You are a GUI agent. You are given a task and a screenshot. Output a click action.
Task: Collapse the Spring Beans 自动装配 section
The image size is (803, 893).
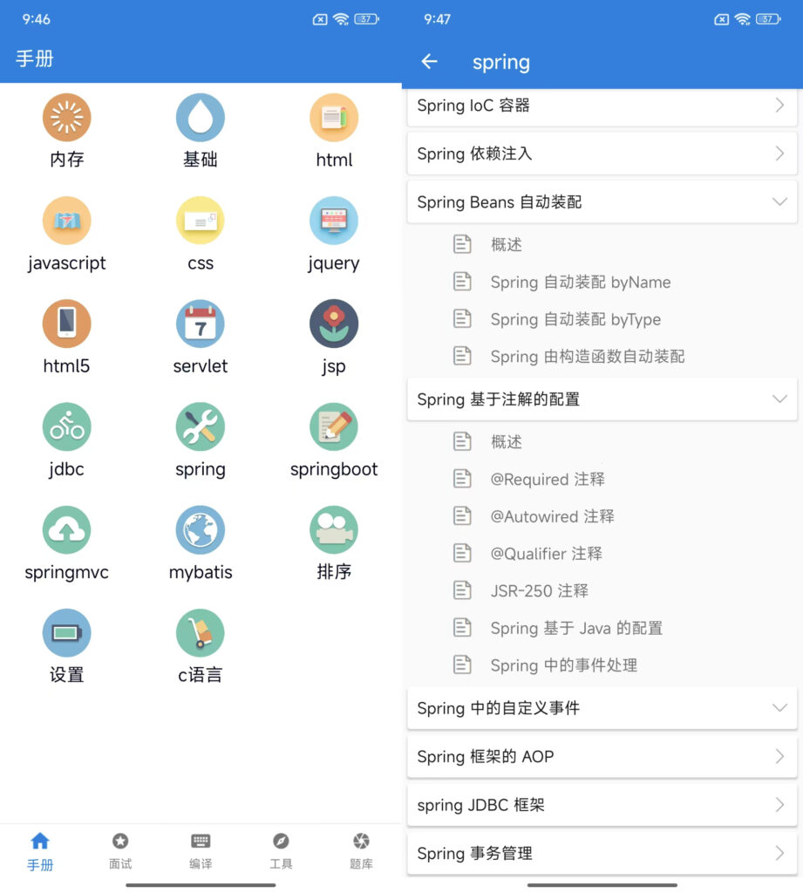[779, 201]
